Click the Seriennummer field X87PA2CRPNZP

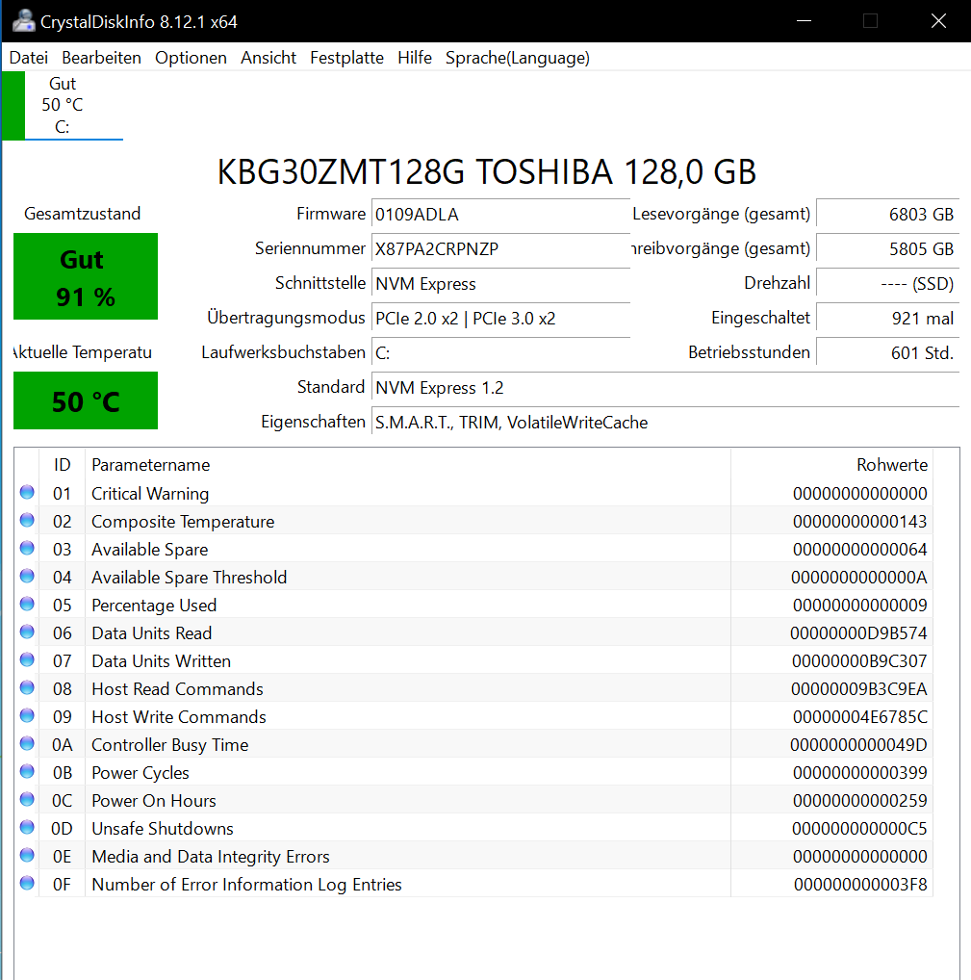click(500, 248)
